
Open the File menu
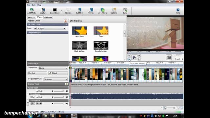pyautogui.click(x=29, y=5)
